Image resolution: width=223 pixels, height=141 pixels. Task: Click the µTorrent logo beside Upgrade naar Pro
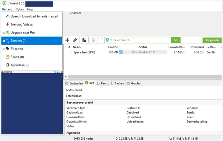(8, 32)
